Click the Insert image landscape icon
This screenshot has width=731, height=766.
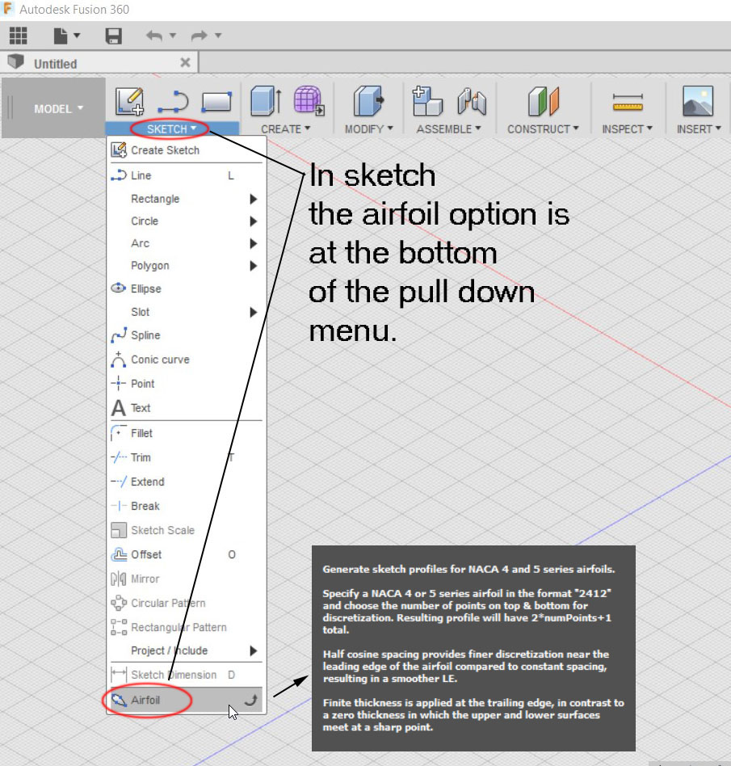coord(698,101)
